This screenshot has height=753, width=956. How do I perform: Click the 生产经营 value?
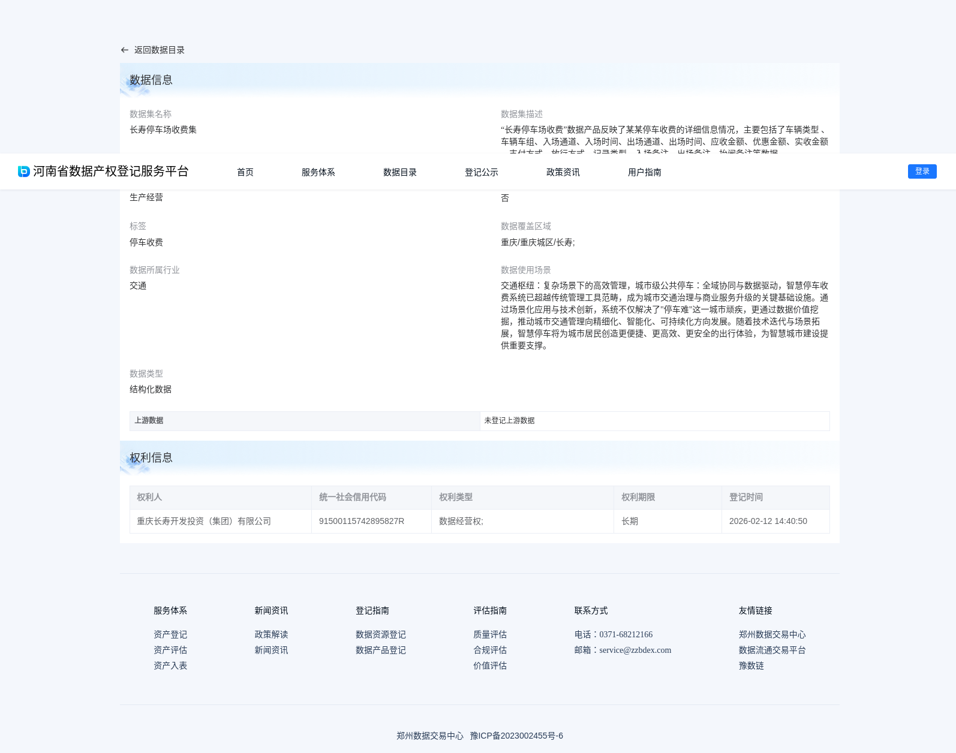pos(146,197)
